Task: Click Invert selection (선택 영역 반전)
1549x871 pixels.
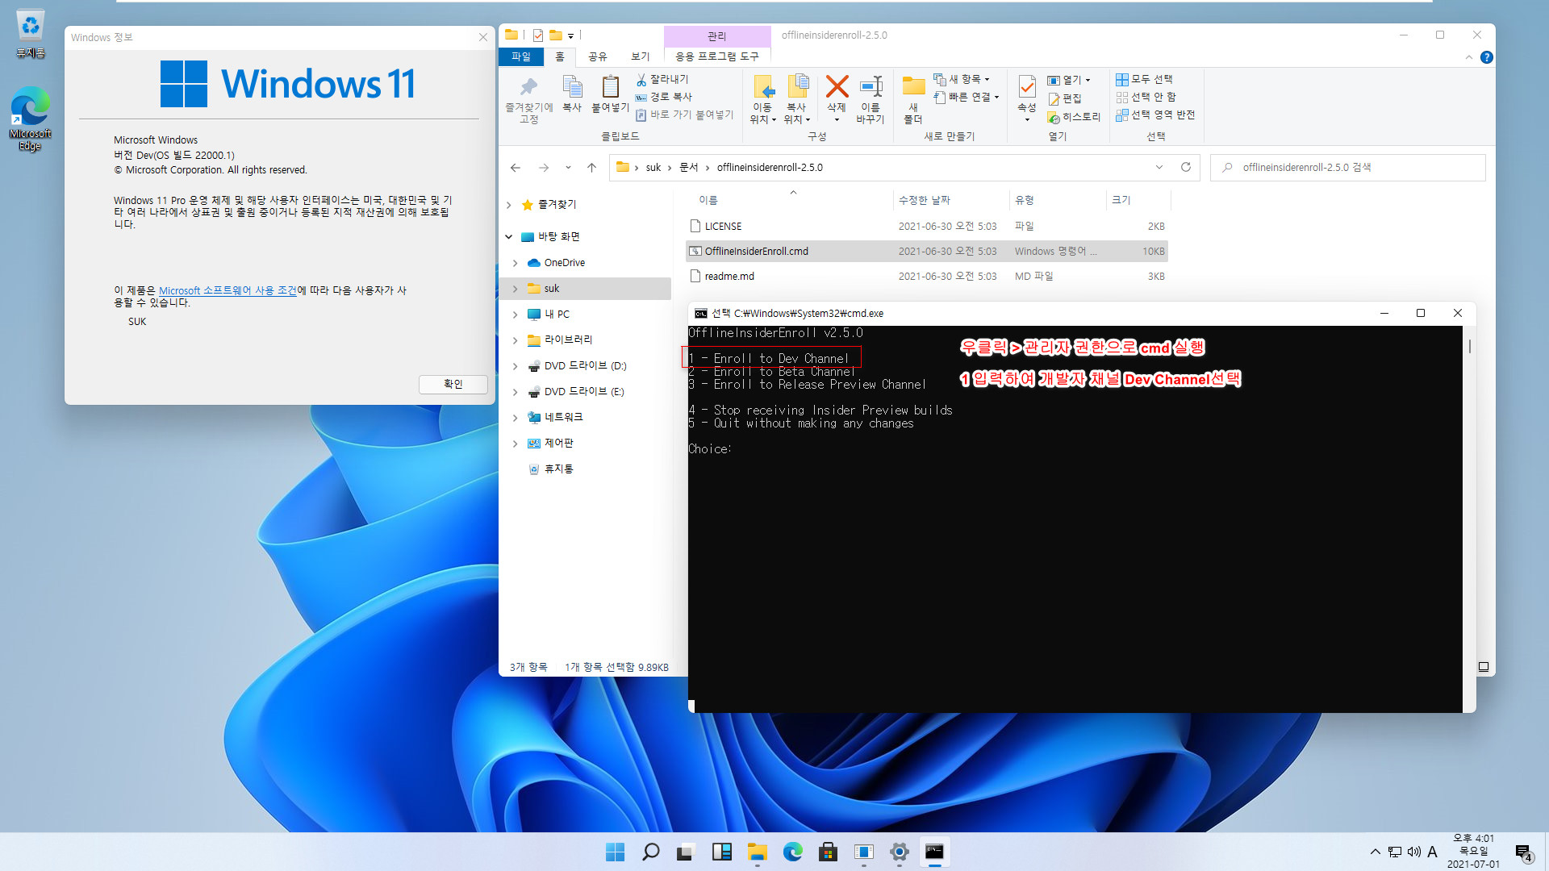Action: tap(1156, 115)
